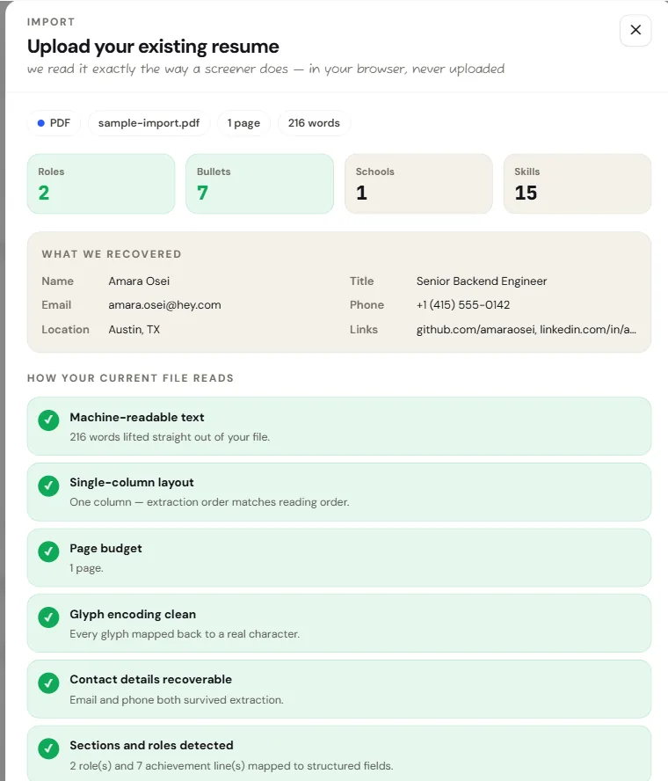The image size is (668, 781).
Task: Click the Senior Backend Engineer title value
Action: (x=482, y=281)
